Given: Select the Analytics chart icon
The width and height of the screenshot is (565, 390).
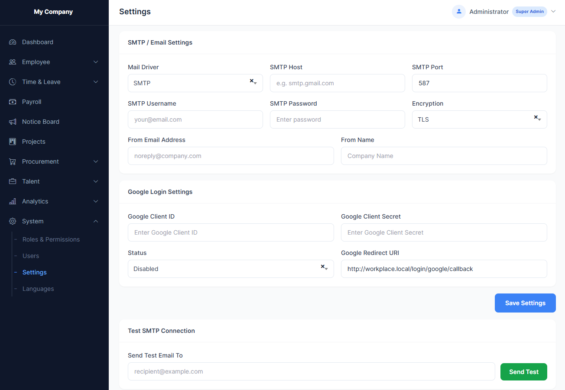Looking at the screenshot, I should click(13, 201).
